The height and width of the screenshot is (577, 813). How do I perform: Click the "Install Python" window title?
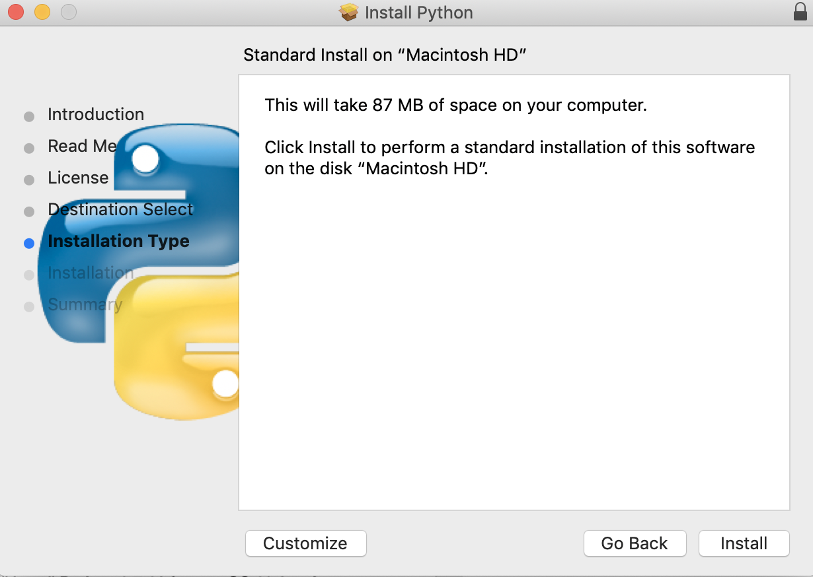pos(418,13)
